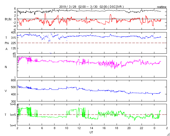Click the 'V' velocity panel label
The image size is (170, 136).
pos(6,91)
